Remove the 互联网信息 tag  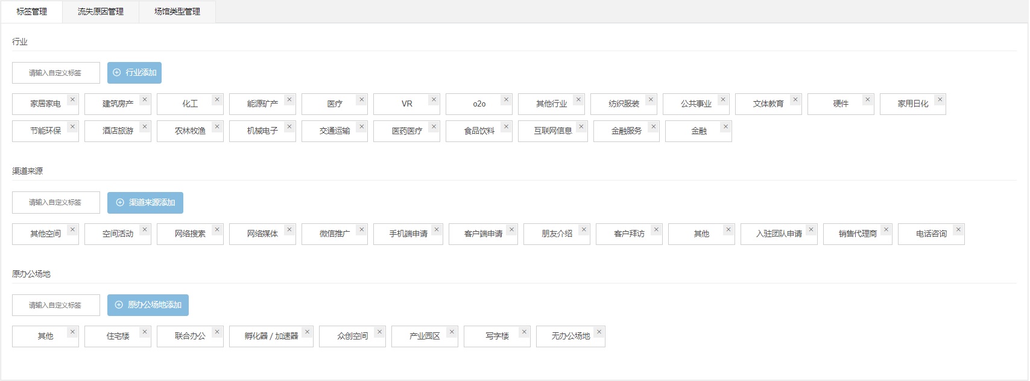click(581, 127)
